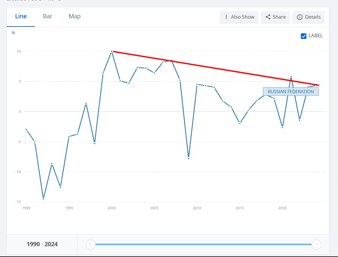Switch to the Map view tab

pos(75,16)
